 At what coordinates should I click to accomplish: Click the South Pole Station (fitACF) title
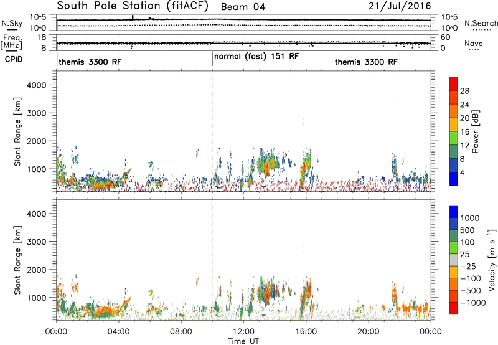(133, 6)
